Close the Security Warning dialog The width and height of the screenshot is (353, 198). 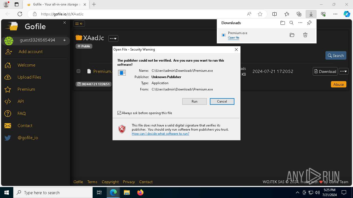tap(236, 50)
